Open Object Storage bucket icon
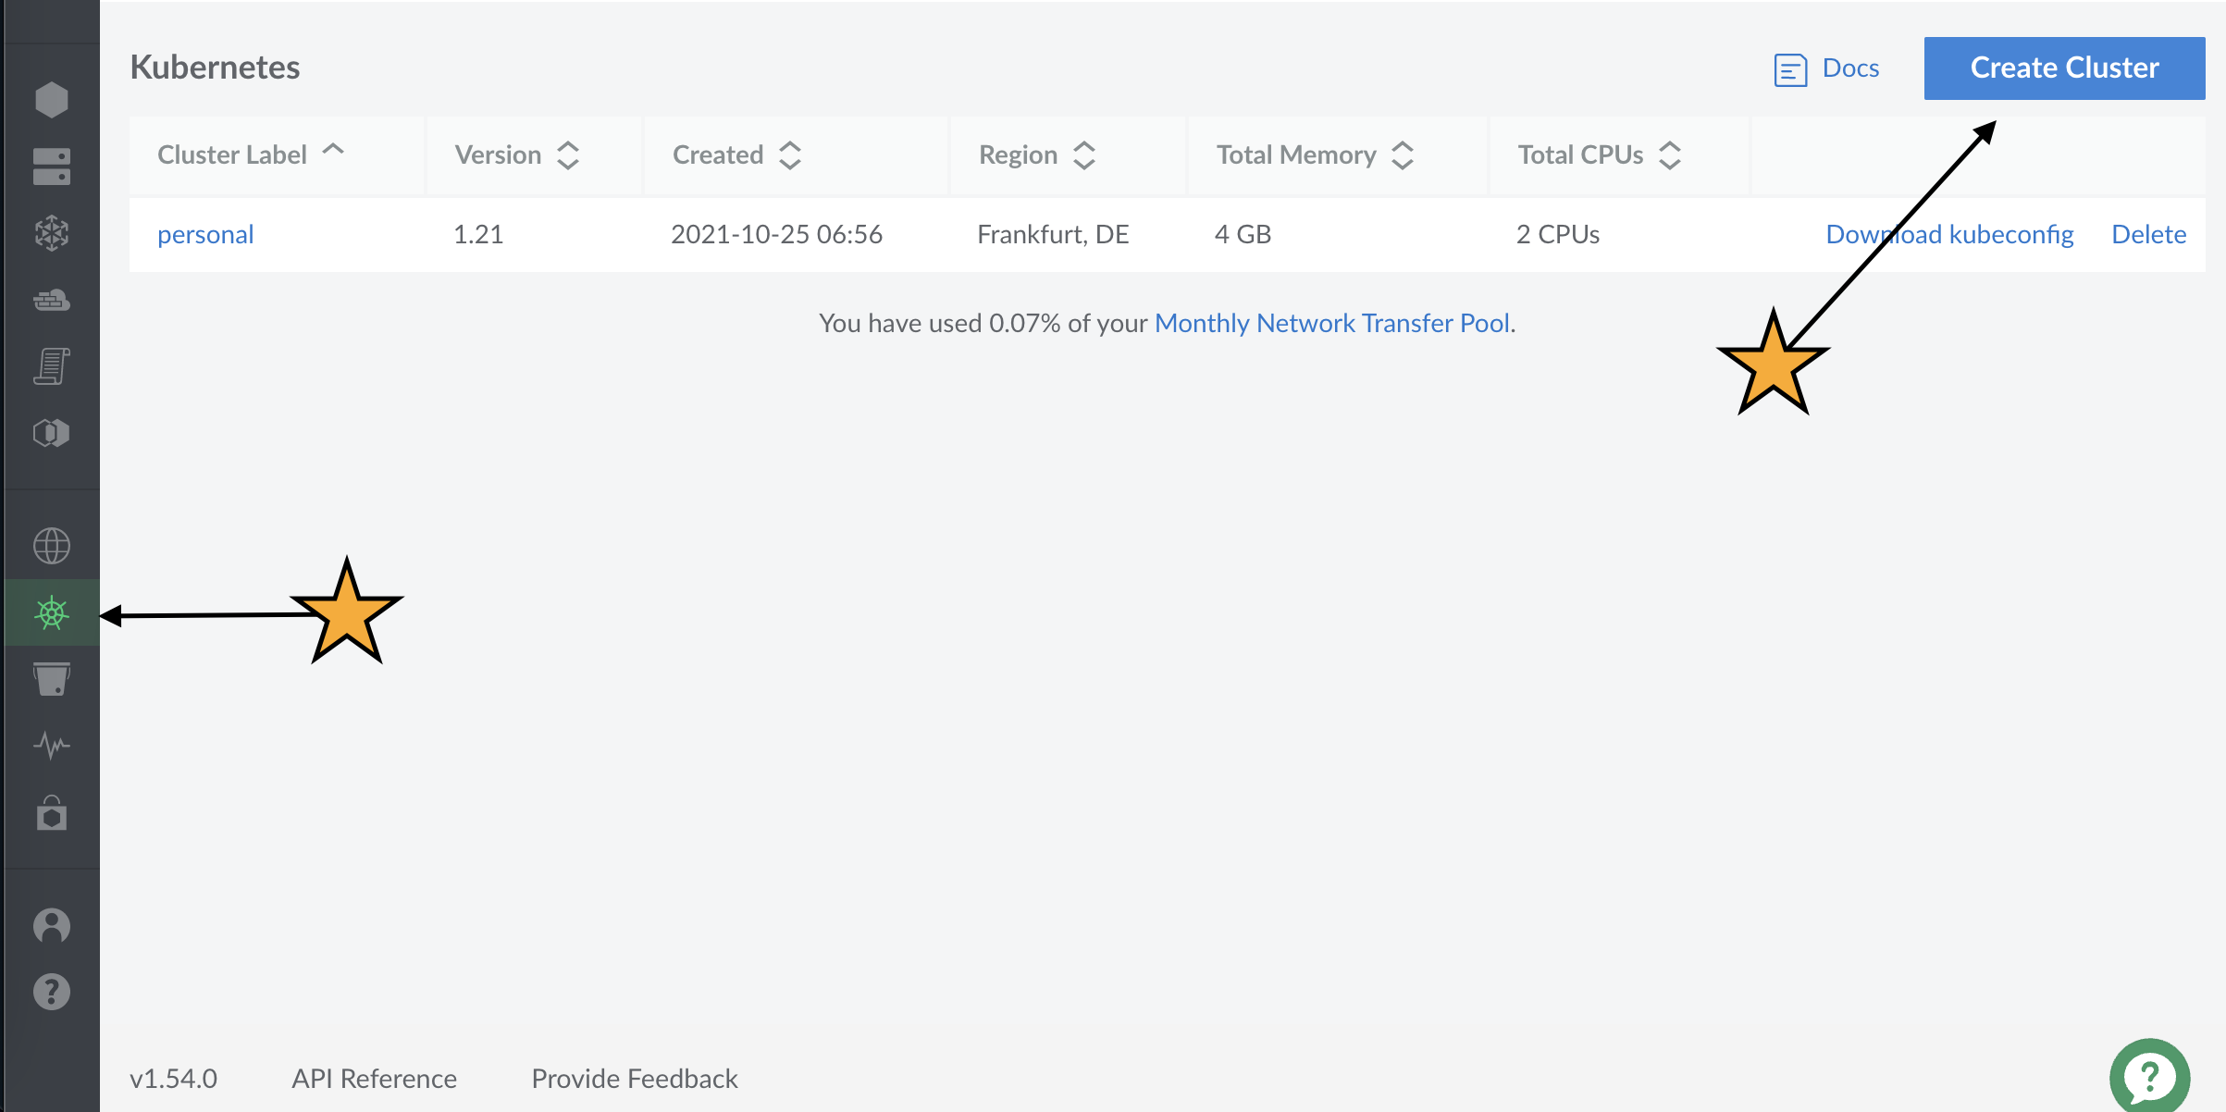Image resolution: width=2226 pixels, height=1112 pixels. 52,679
